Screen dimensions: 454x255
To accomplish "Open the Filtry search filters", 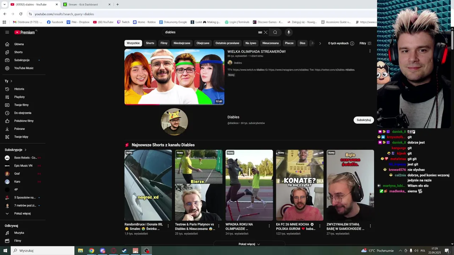I will click(x=365, y=43).
